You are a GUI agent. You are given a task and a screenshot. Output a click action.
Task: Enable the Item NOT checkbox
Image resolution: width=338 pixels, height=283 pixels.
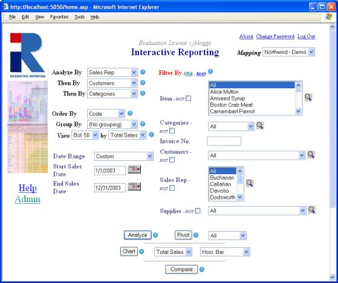point(188,99)
